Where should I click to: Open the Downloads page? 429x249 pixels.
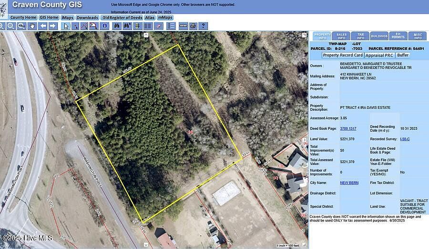pos(87,18)
